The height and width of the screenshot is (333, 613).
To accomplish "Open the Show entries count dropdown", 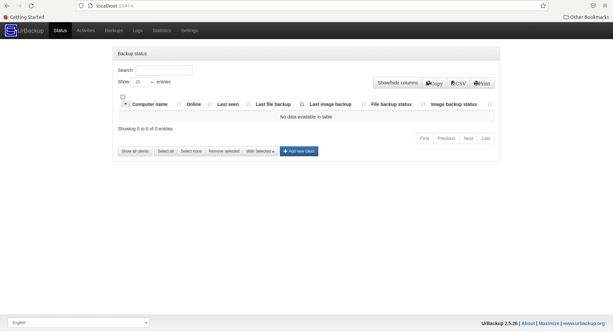I will click(x=143, y=82).
